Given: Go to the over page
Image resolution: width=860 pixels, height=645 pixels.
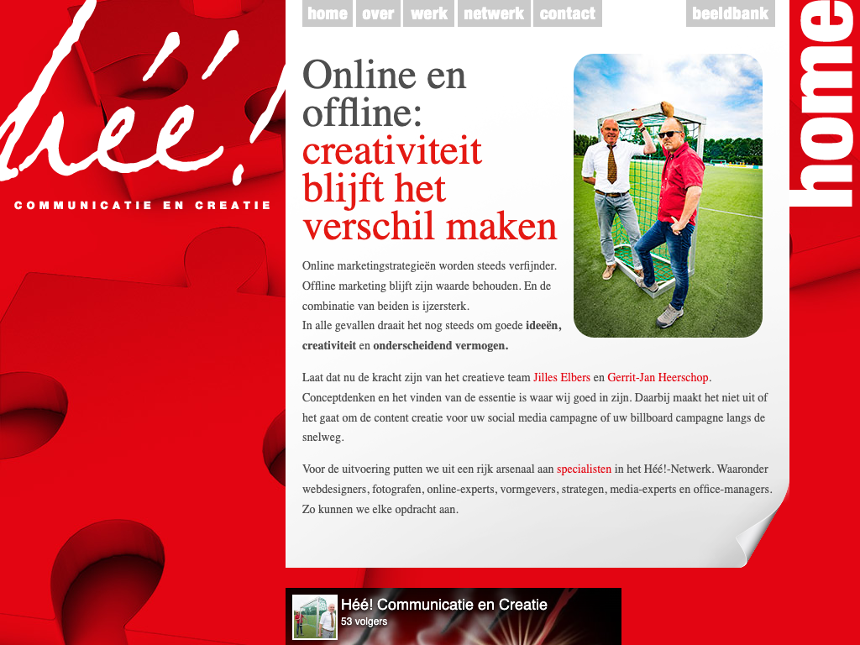Looking at the screenshot, I should point(378,13).
